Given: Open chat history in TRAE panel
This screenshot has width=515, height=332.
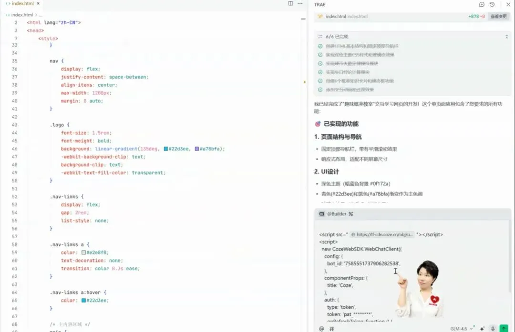Looking at the screenshot, I should click(492, 4).
